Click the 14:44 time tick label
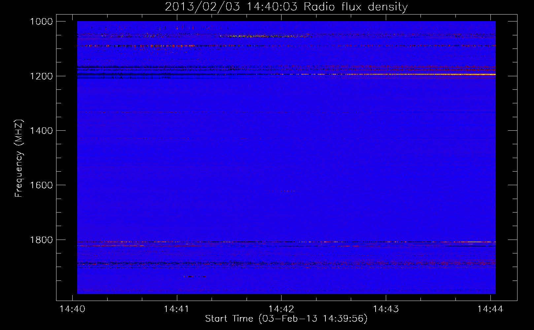This screenshot has height=330, width=534. pos(490,309)
